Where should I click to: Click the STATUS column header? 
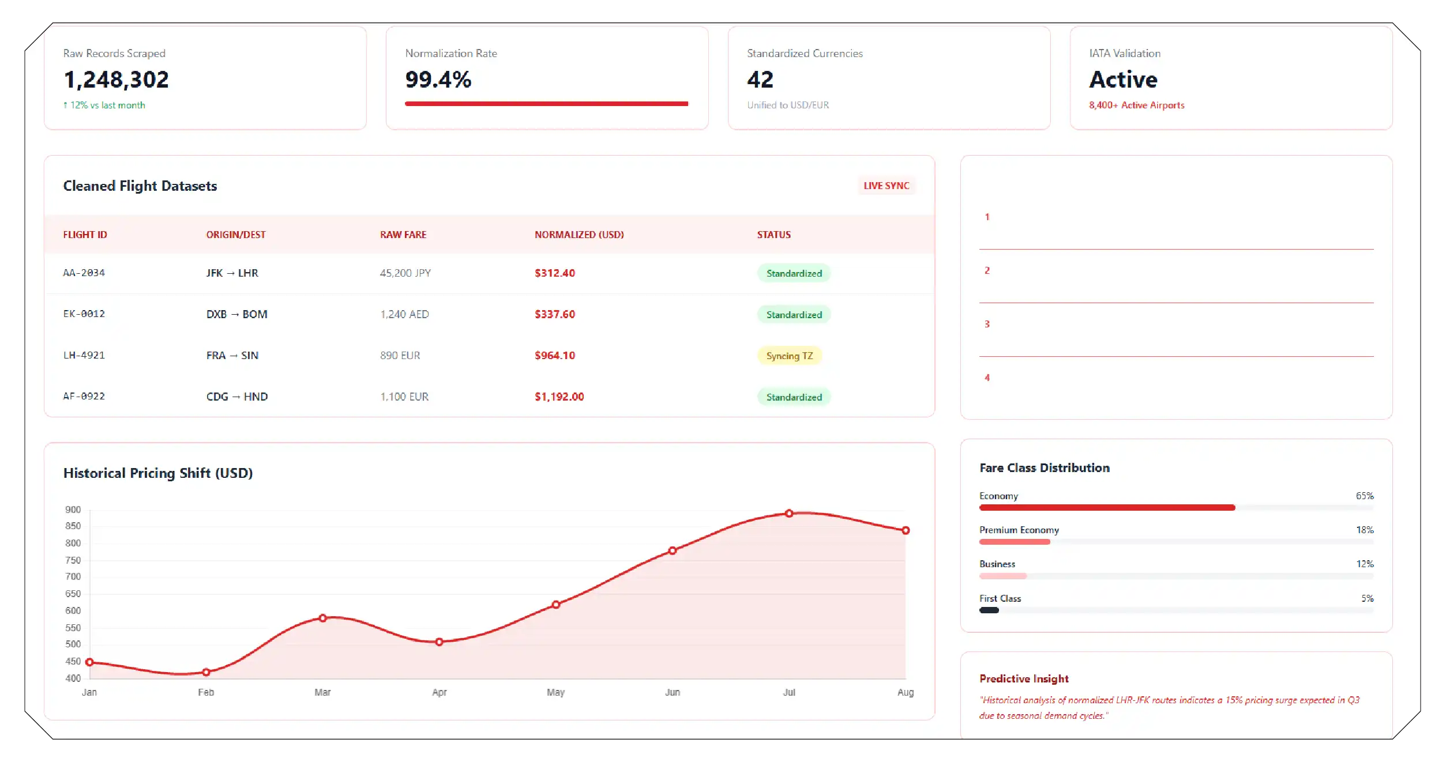[773, 235]
